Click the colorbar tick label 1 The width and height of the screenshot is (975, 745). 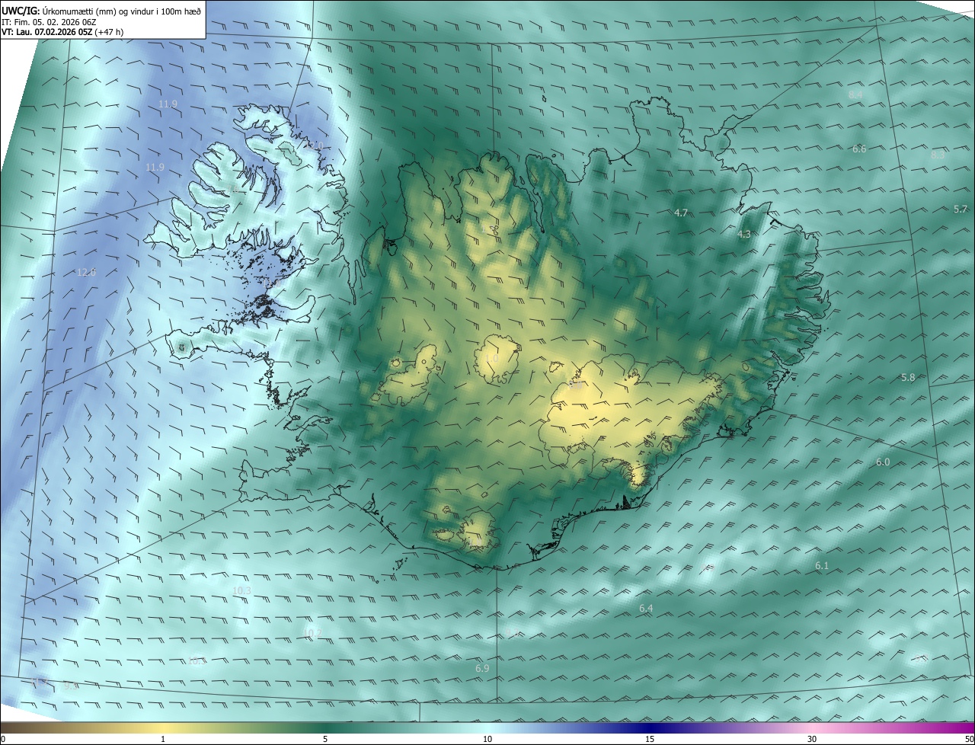[163, 740]
